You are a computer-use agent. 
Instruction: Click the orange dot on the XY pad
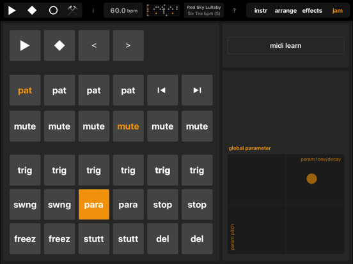[311, 179]
